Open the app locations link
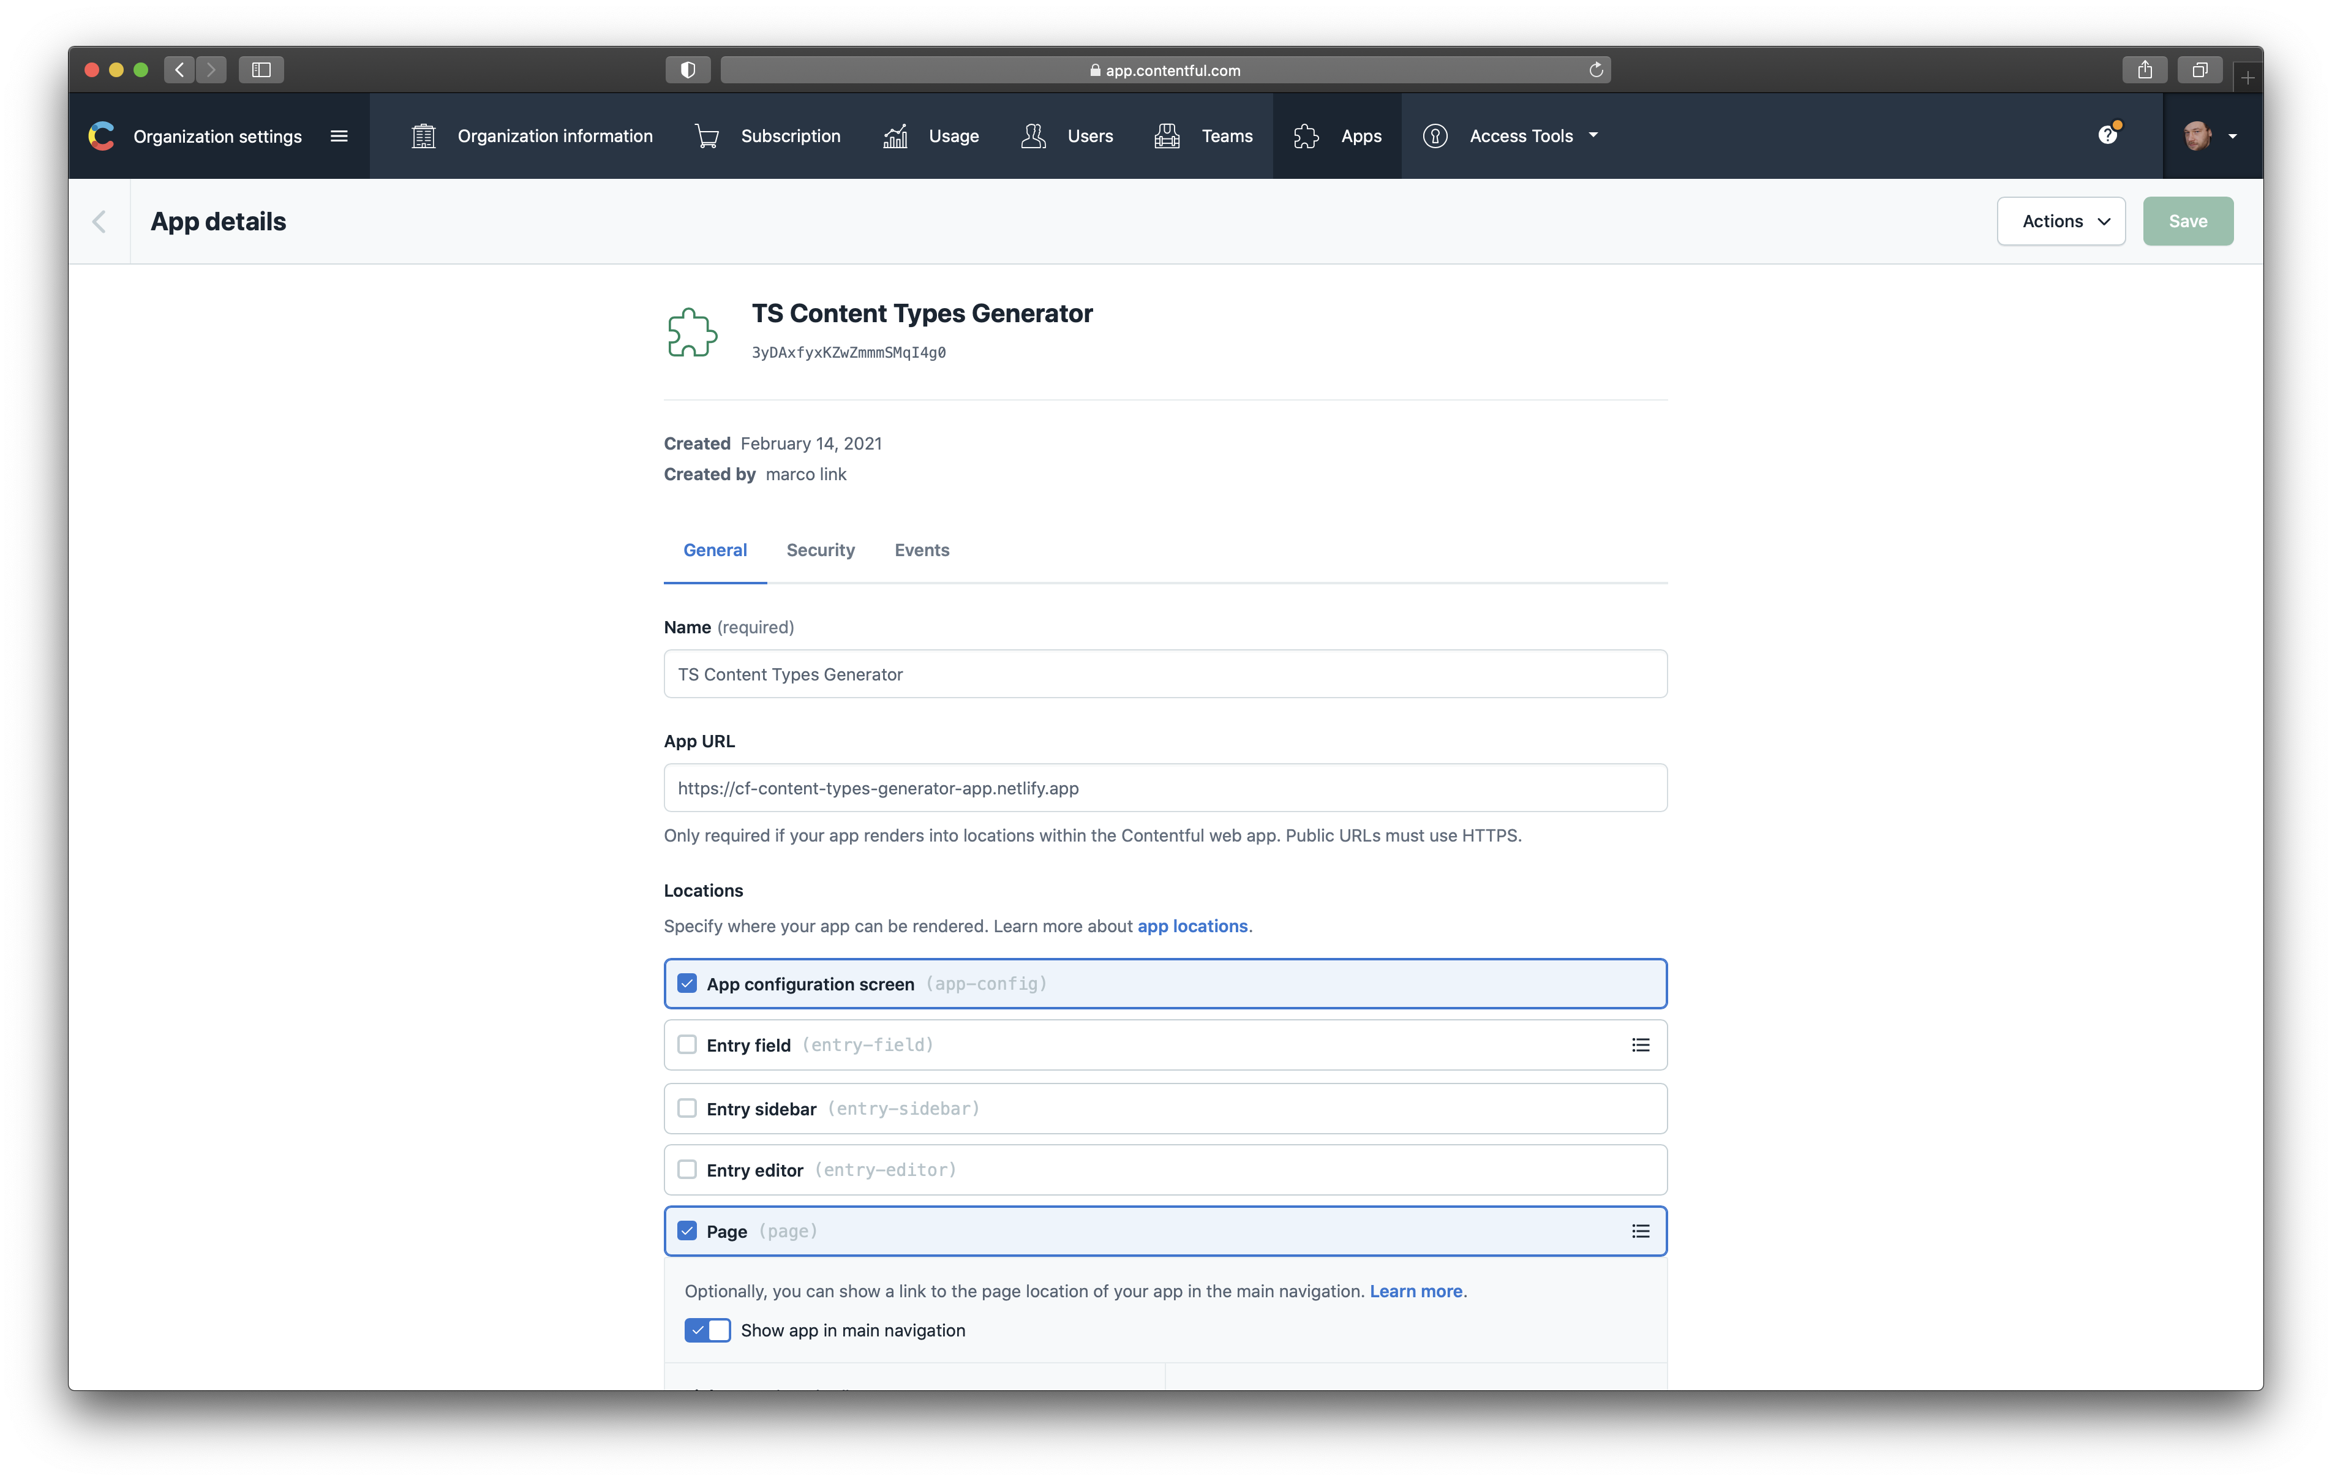The image size is (2332, 1481). (x=1191, y=926)
